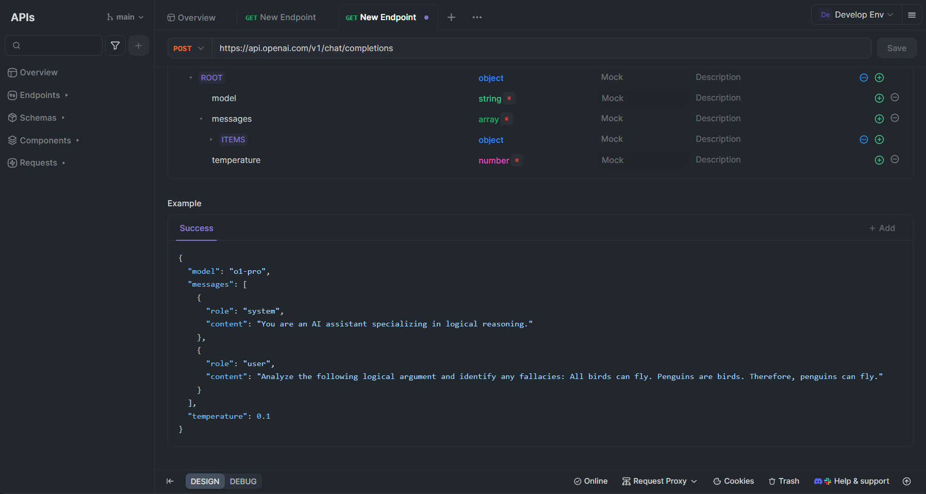The width and height of the screenshot is (926, 494).
Task: Switch to the Overview tab
Action: (191, 18)
